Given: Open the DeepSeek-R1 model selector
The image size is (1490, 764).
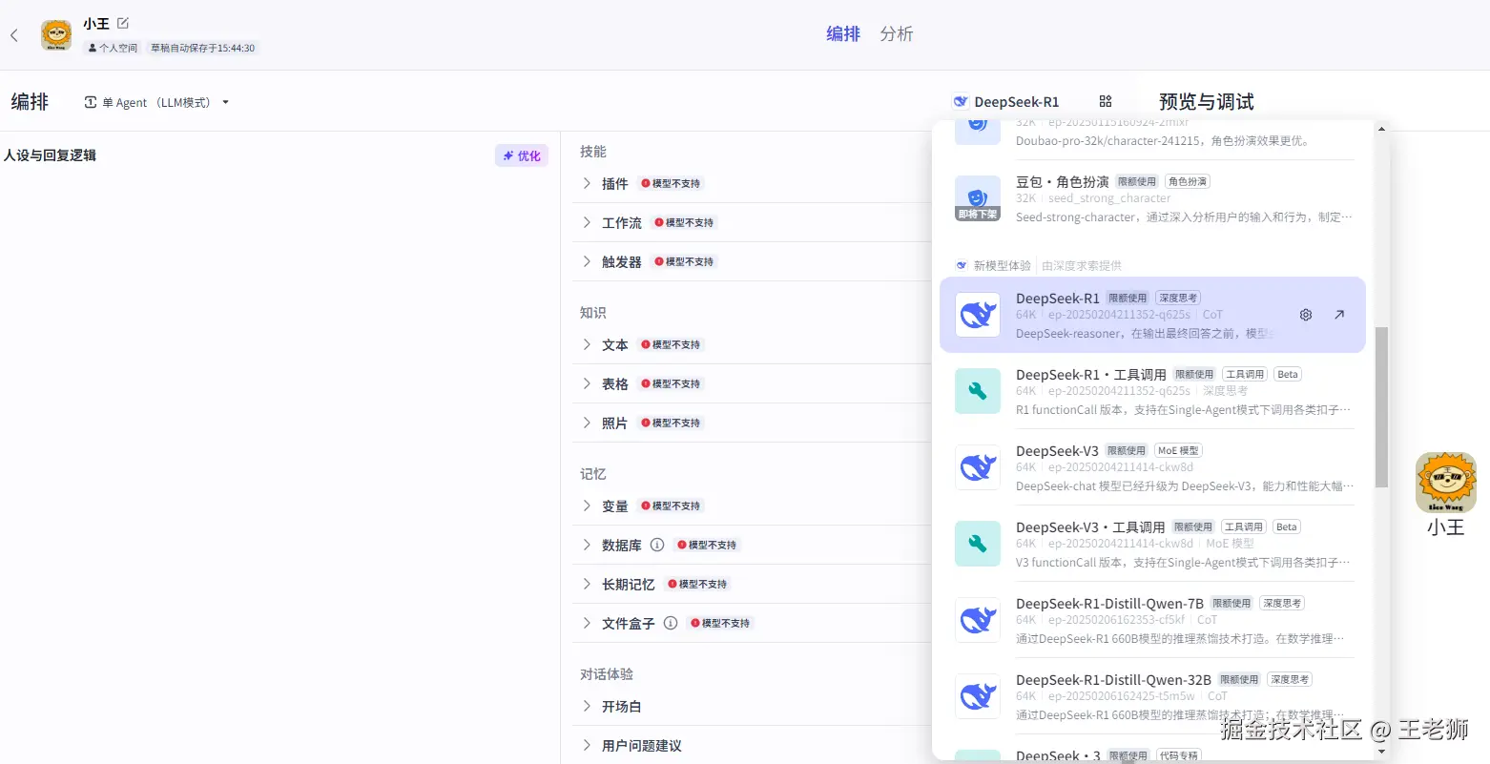Looking at the screenshot, I should point(1006,101).
